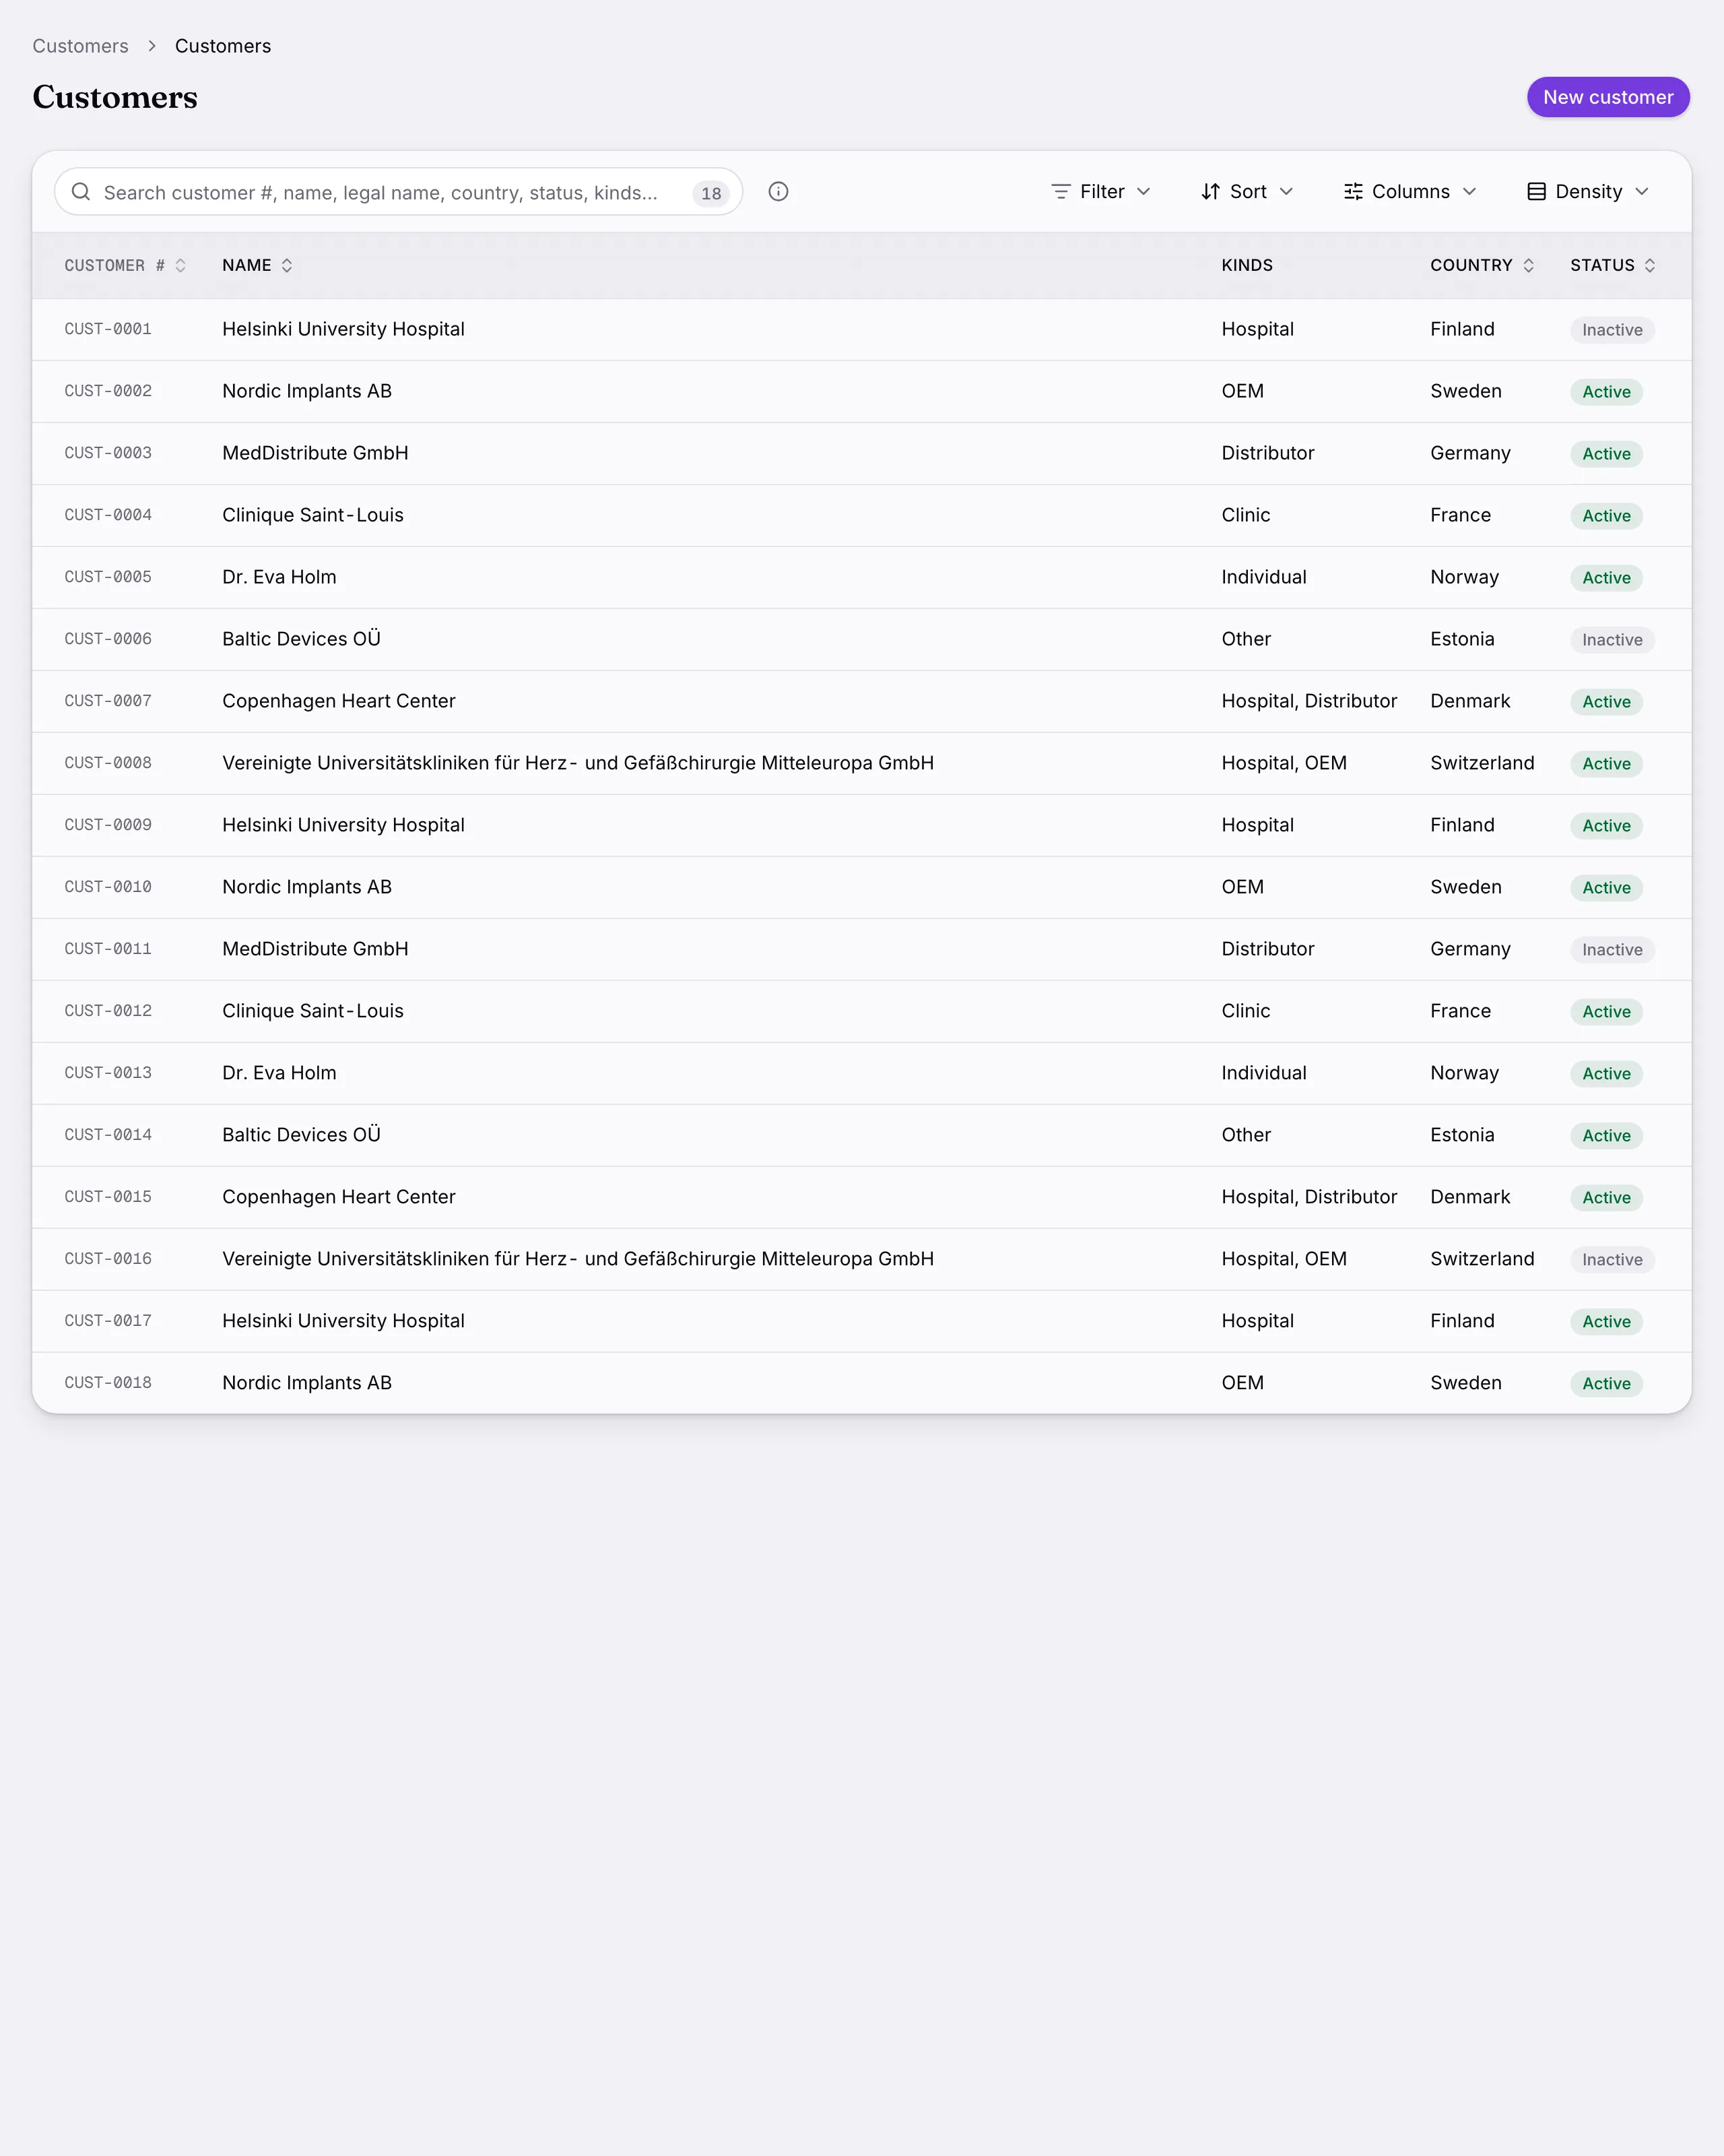The width and height of the screenshot is (1724, 2156).
Task: Click the search magnifier icon
Action: [x=81, y=192]
